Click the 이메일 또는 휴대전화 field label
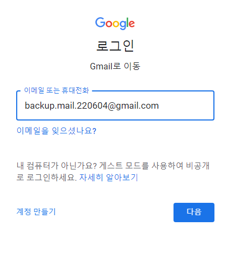Image resolution: width=229 pixels, height=255 pixels. (57, 90)
